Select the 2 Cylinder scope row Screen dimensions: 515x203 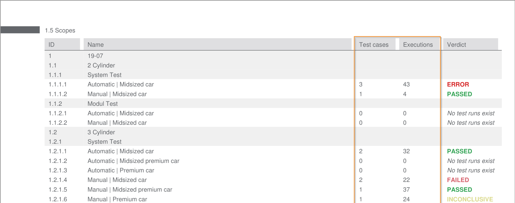pyautogui.click(x=101, y=65)
